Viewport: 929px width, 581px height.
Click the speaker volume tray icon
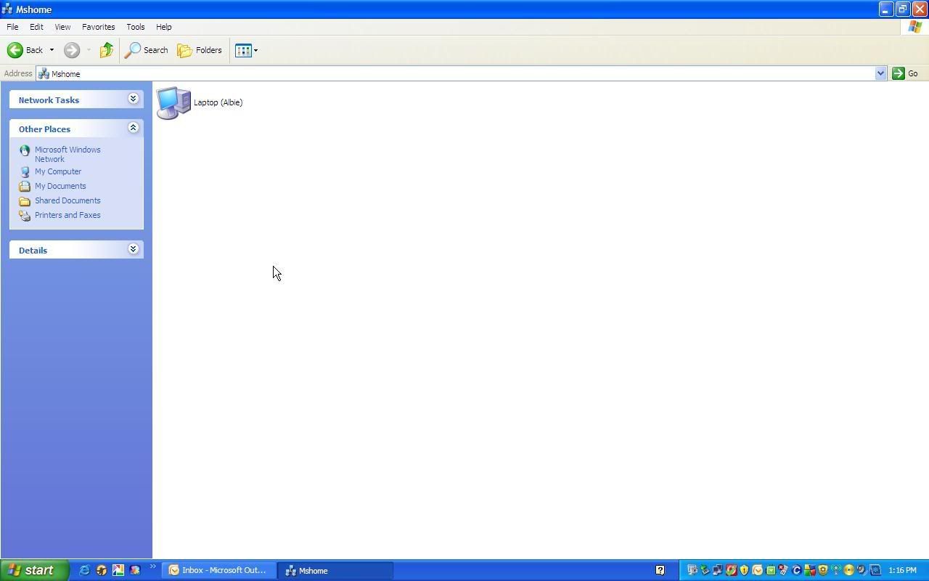point(862,570)
